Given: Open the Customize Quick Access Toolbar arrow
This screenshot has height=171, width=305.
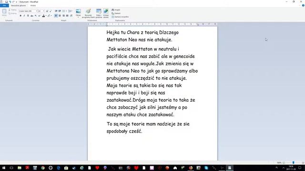Looking at the screenshot, I should (17, 2).
